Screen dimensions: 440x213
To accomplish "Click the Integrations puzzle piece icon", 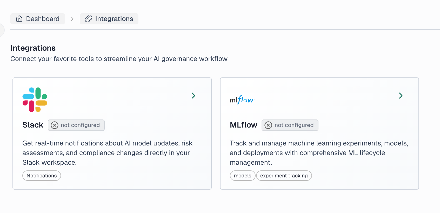I will tap(89, 19).
